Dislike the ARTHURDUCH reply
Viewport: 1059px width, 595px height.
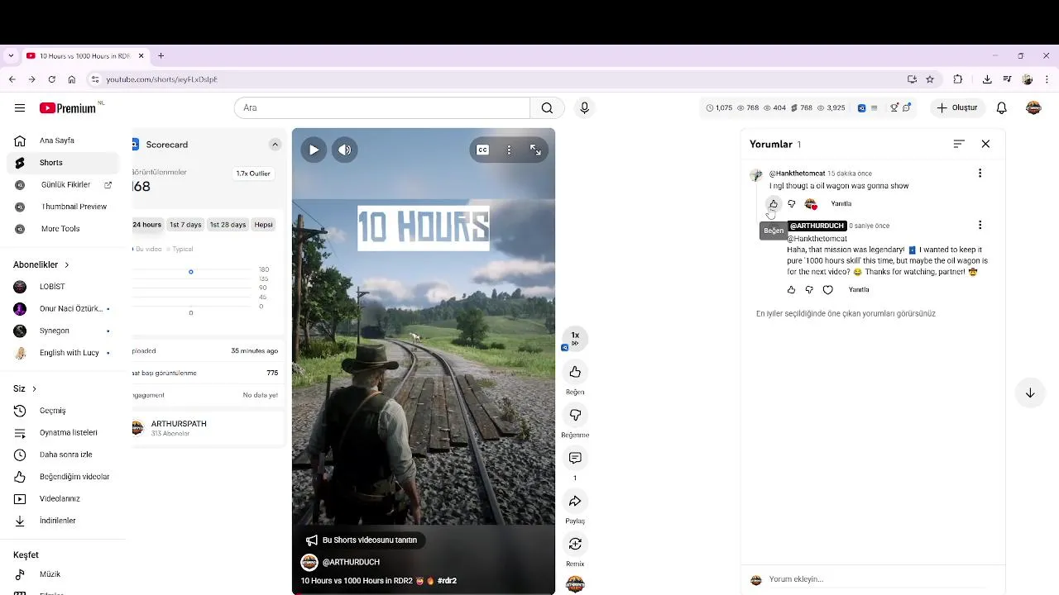(x=809, y=290)
